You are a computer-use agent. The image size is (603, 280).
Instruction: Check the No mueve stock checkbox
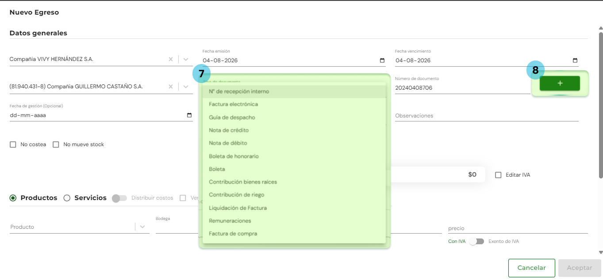coord(56,144)
